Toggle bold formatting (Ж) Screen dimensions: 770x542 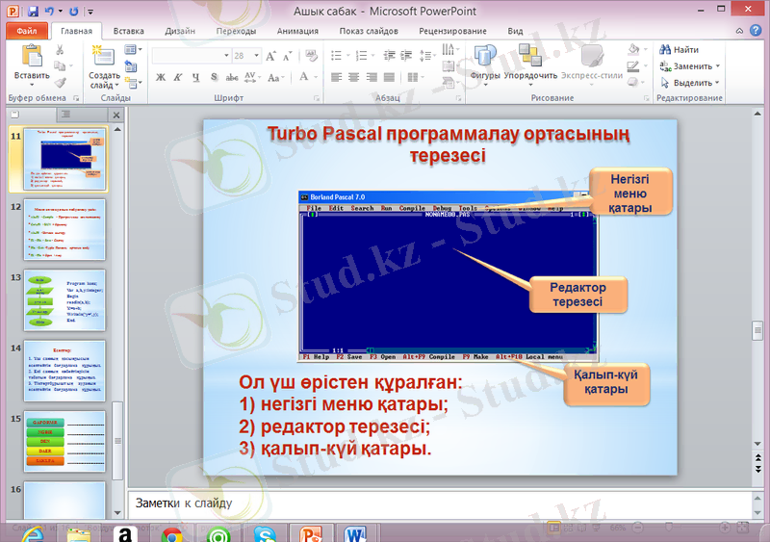point(161,77)
